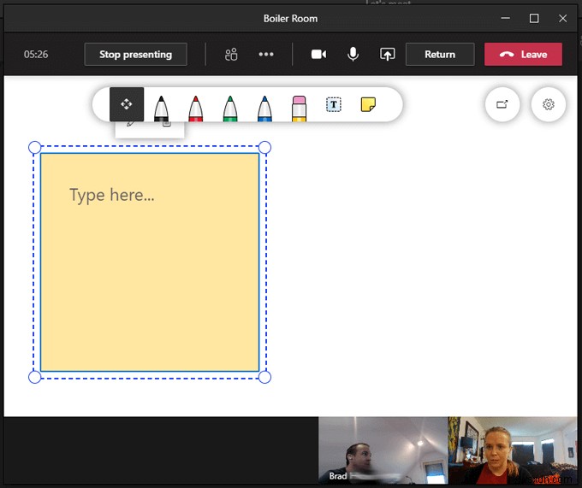582x488 pixels.
Task: Select the pan and move tool
Action: pos(127,104)
